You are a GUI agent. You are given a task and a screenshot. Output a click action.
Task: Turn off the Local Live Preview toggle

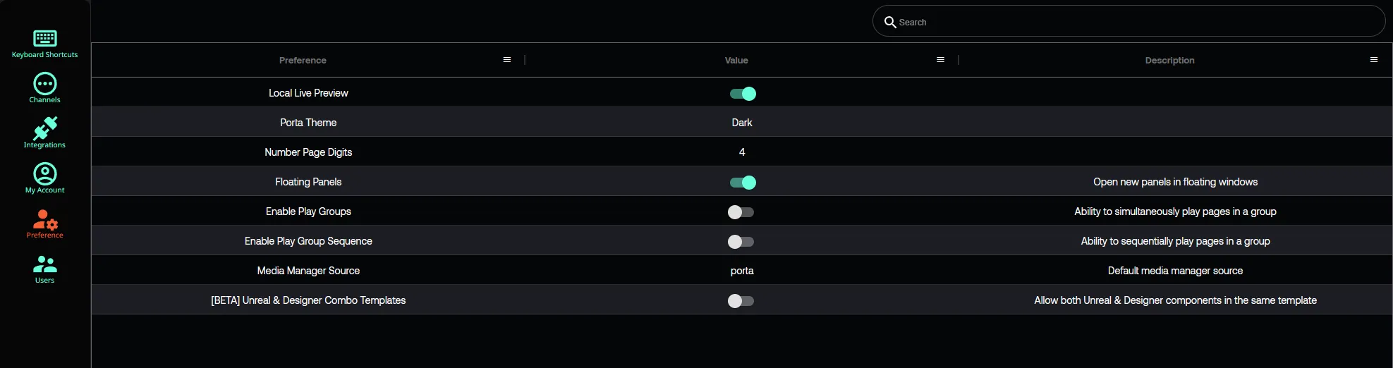[742, 94]
